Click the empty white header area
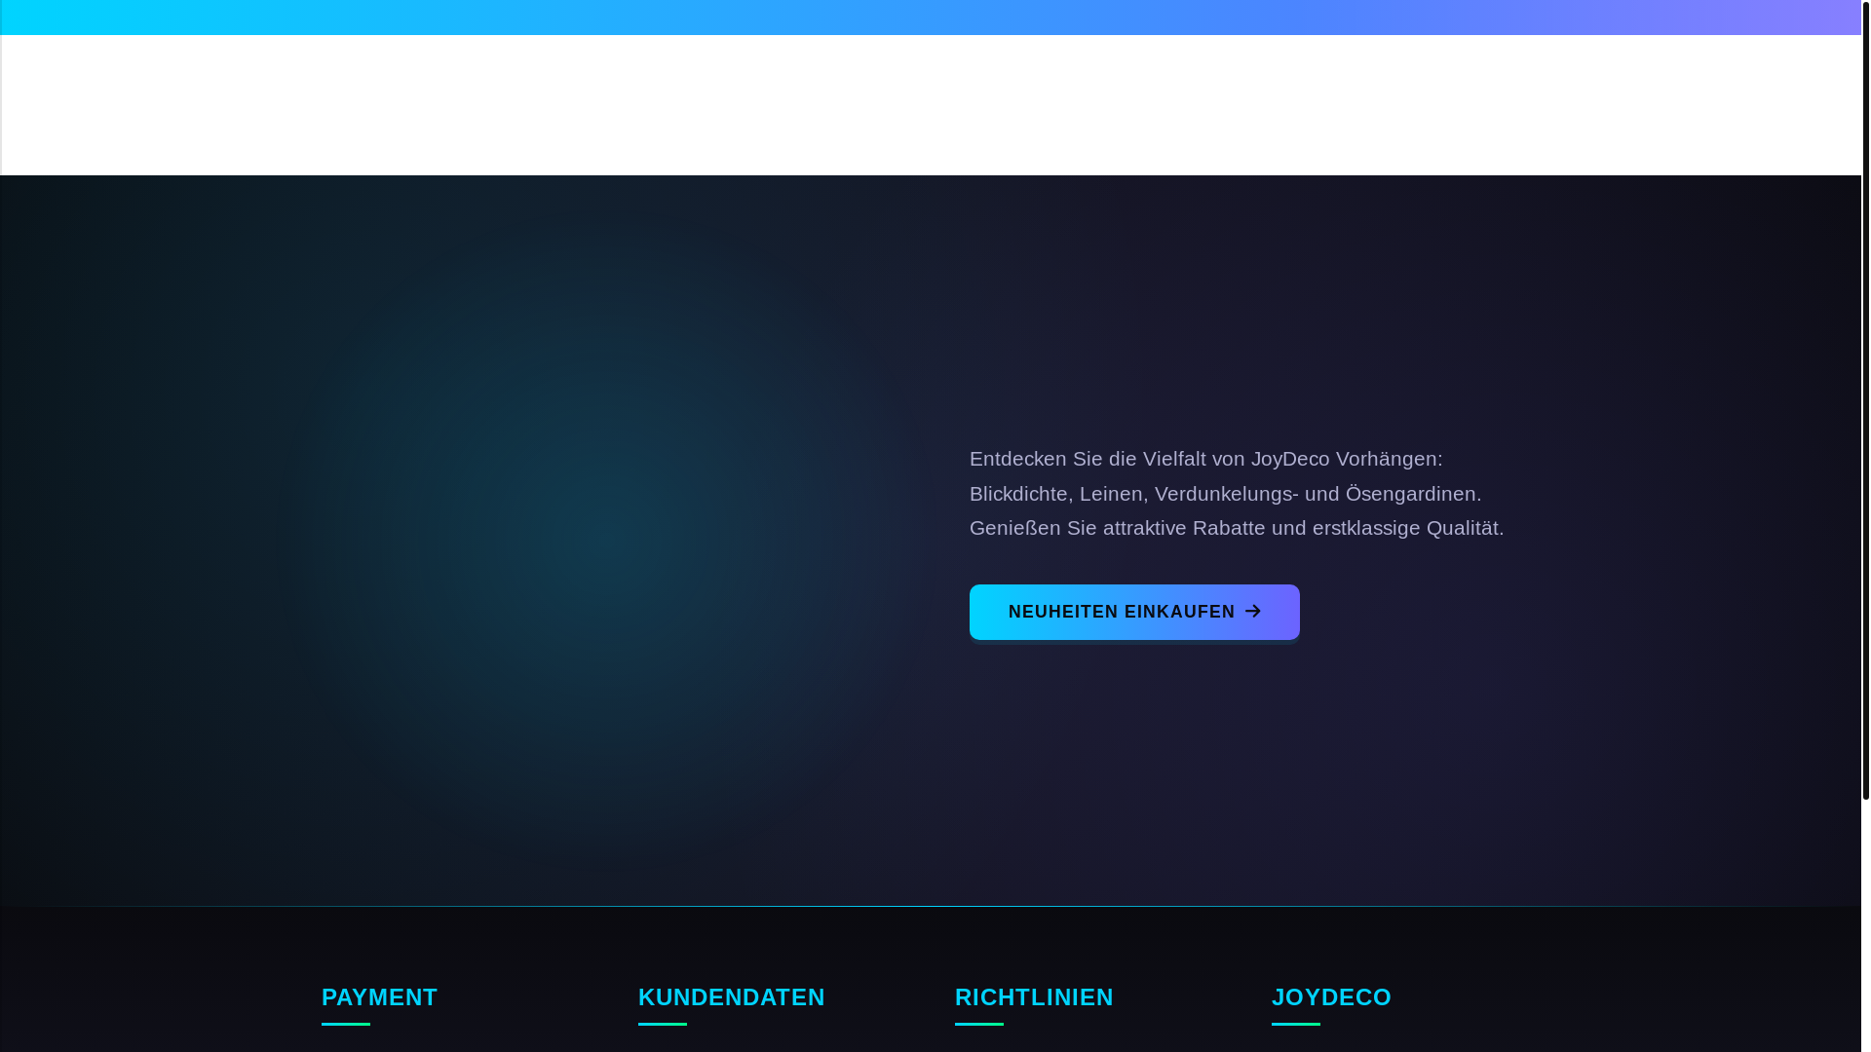The image size is (1871, 1052). click(x=931, y=105)
